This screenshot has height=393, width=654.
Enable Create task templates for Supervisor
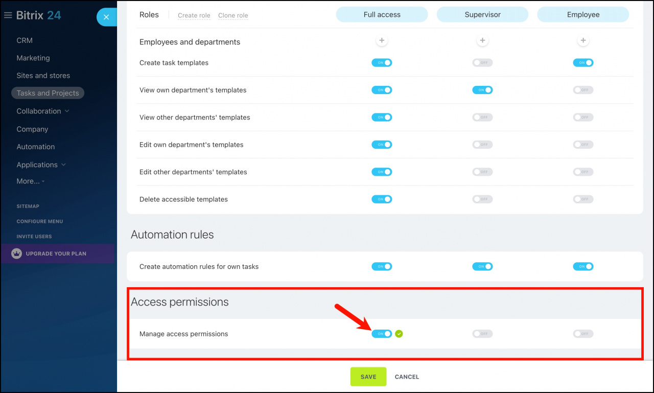coord(482,63)
